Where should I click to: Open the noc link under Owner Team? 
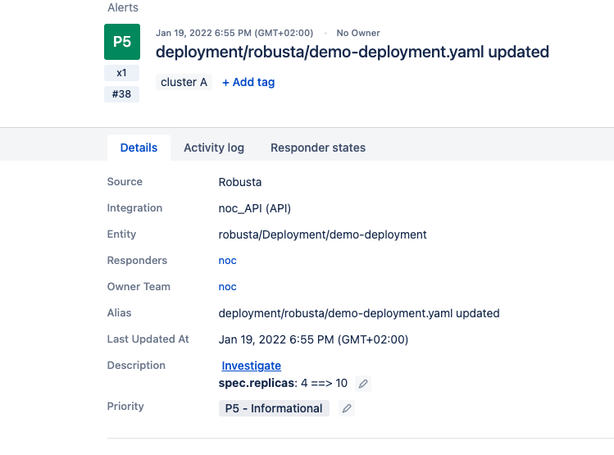click(x=228, y=287)
